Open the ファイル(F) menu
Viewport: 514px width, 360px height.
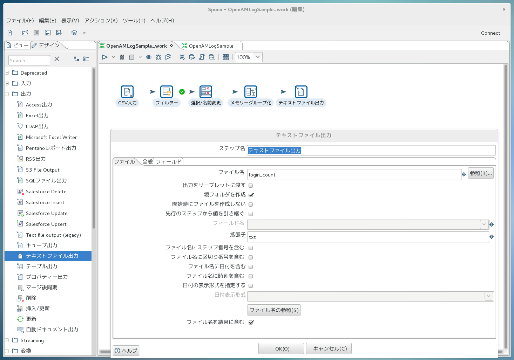click(x=20, y=20)
